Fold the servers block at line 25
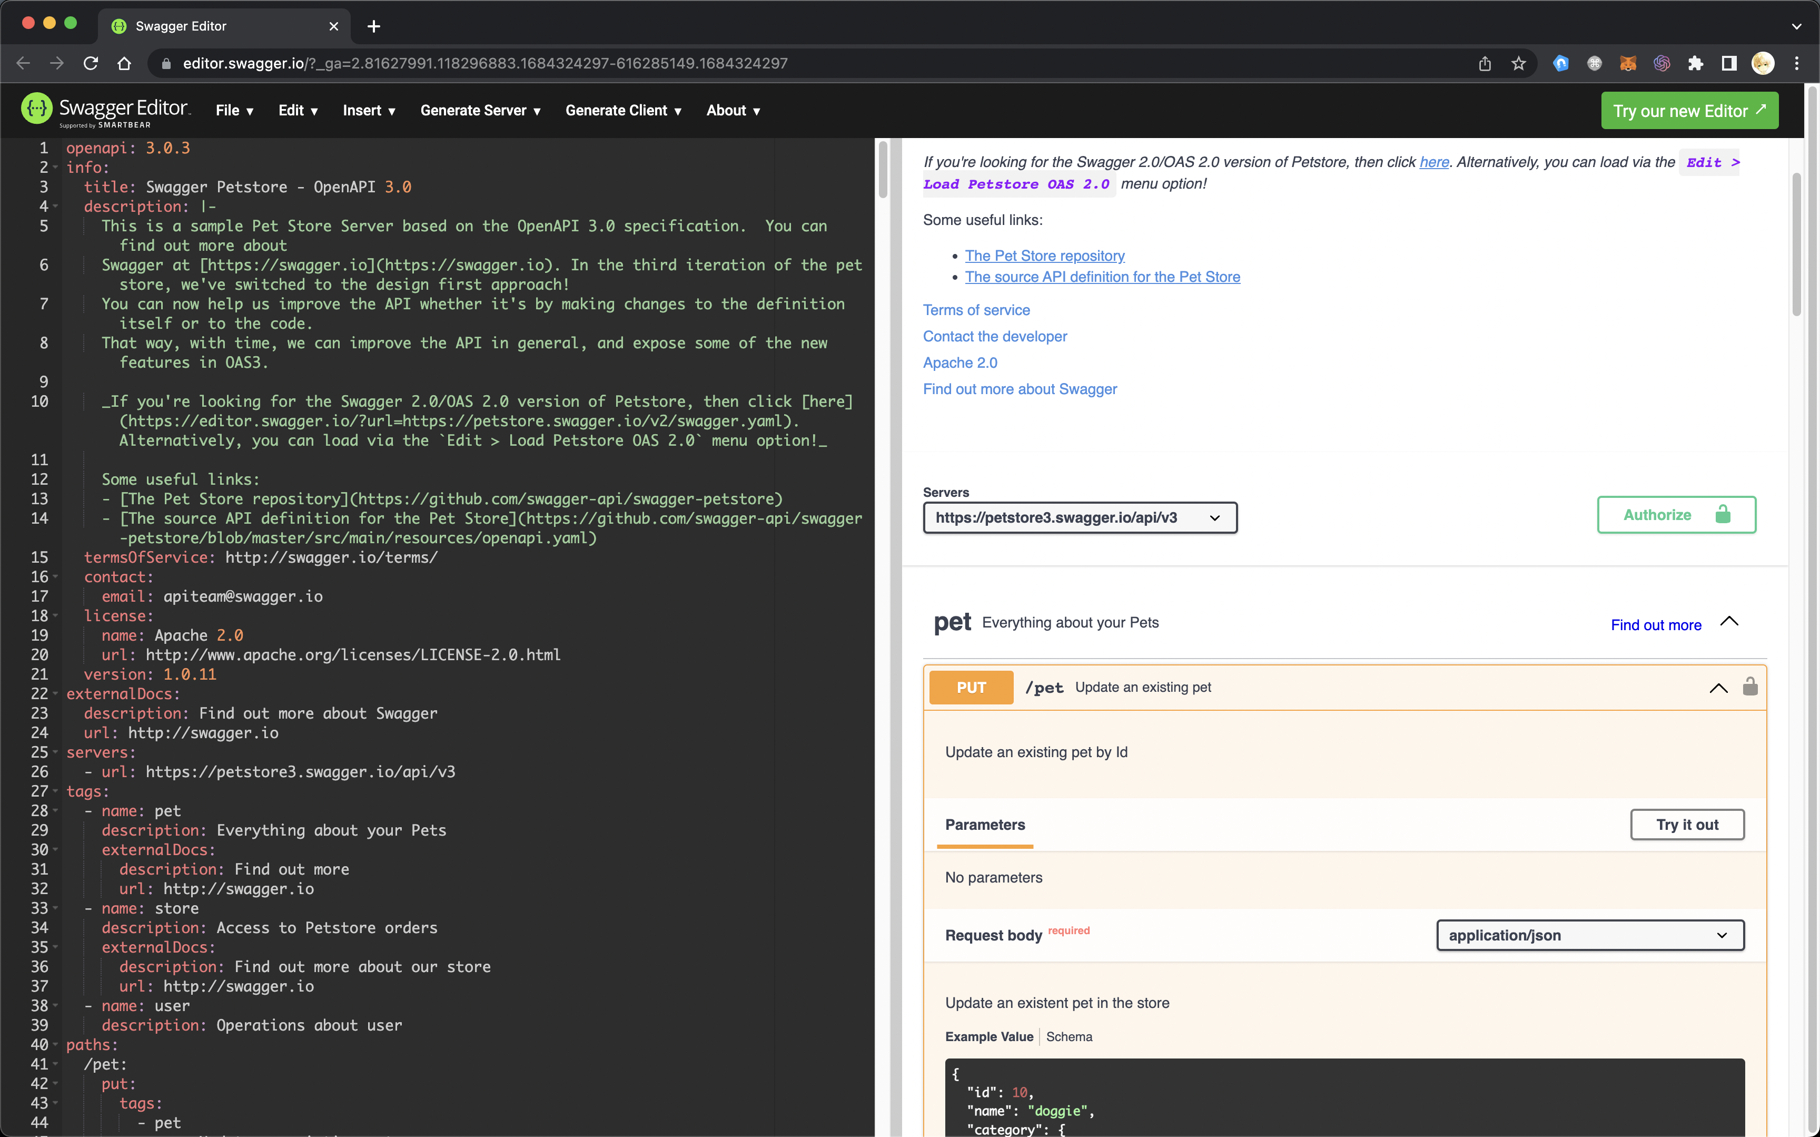This screenshot has width=1820, height=1137. click(x=56, y=752)
